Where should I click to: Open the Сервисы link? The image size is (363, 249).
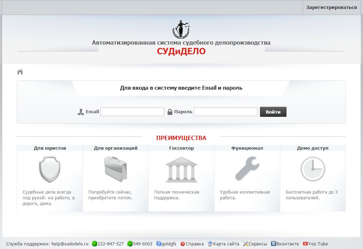coord(258,244)
